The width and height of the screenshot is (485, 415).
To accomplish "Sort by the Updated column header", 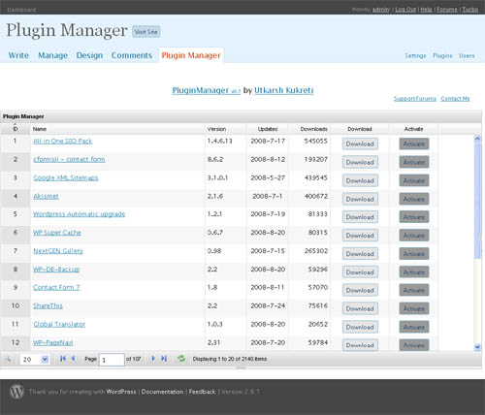I will pyautogui.click(x=268, y=129).
